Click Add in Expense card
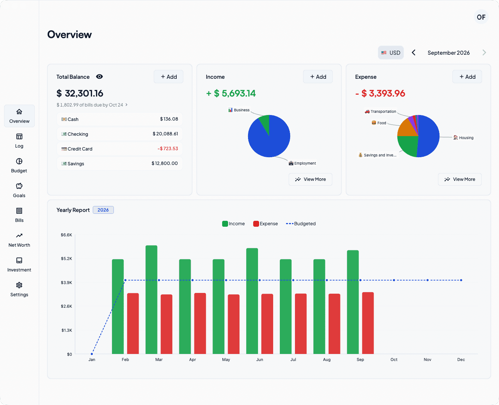Image resolution: width=499 pixels, height=405 pixels. click(467, 77)
